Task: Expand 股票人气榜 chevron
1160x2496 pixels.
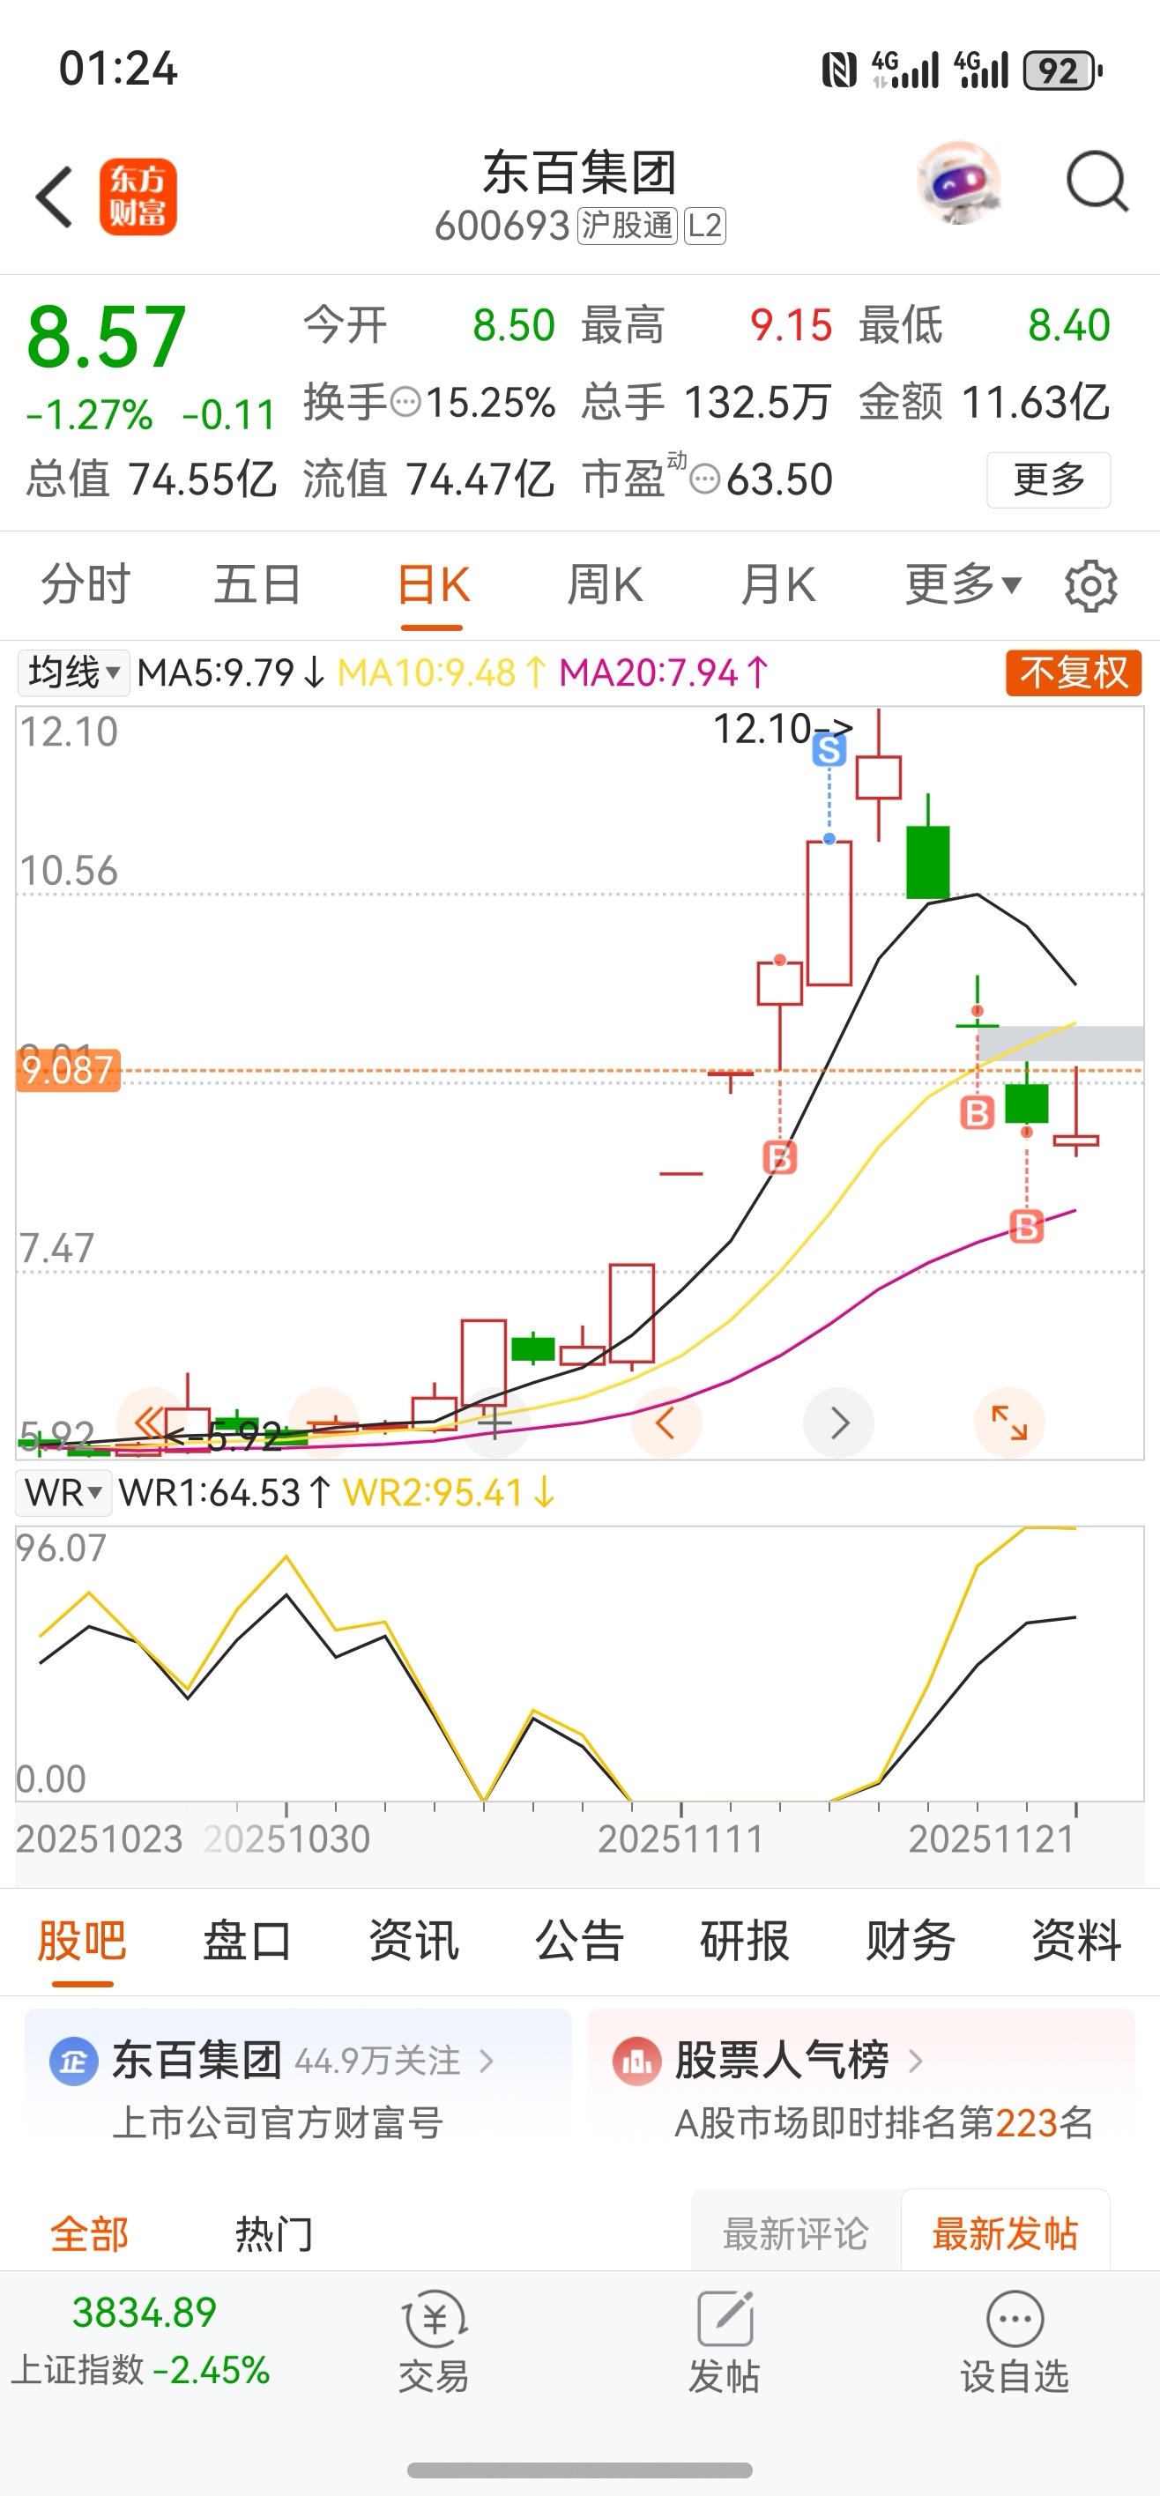Action: coord(915,2061)
